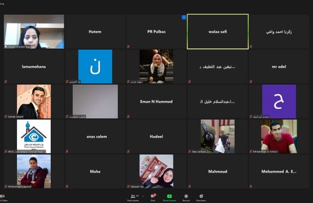The width and height of the screenshot is (313, 203).
Task: Open the Reactions menu
Action: pyautogui.click(x=201, y=198)
